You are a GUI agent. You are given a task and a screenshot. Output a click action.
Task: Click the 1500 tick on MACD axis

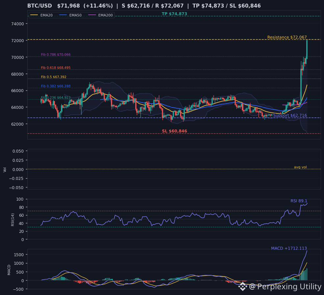pyautogui.click(x=19, y=255)
